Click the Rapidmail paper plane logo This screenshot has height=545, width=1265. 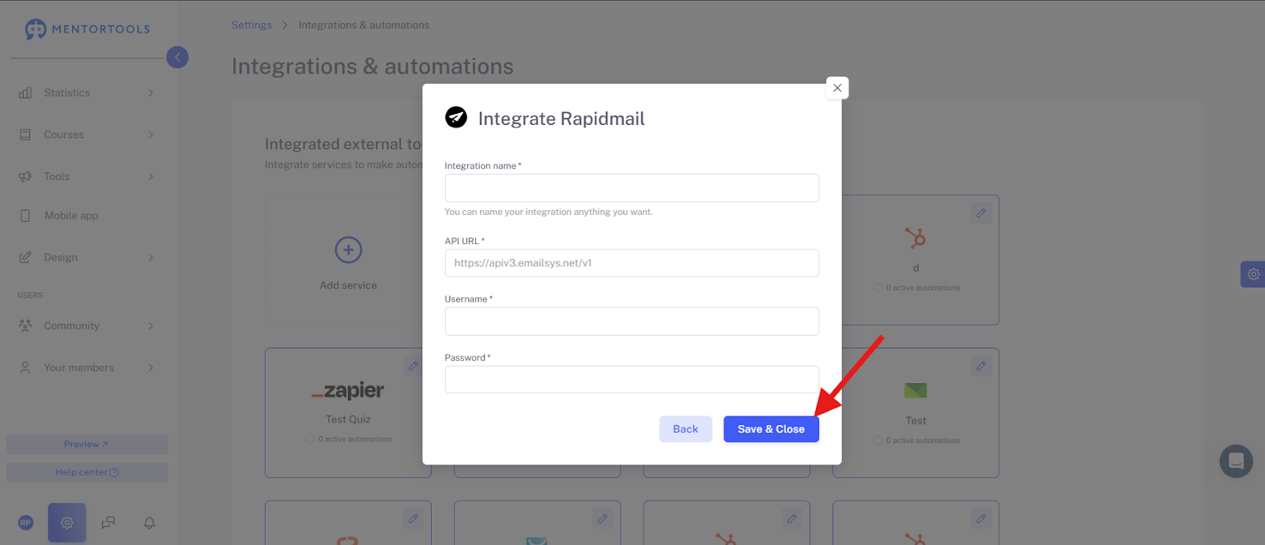tap(456, 117)
